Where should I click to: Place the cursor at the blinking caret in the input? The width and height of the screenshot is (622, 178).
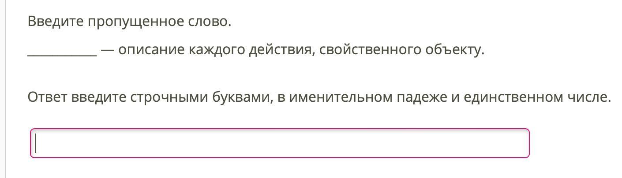click(x=36, y=143)
